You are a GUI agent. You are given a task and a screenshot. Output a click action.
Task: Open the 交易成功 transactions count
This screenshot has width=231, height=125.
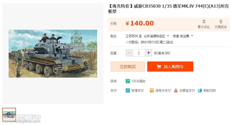click(221, 24)
